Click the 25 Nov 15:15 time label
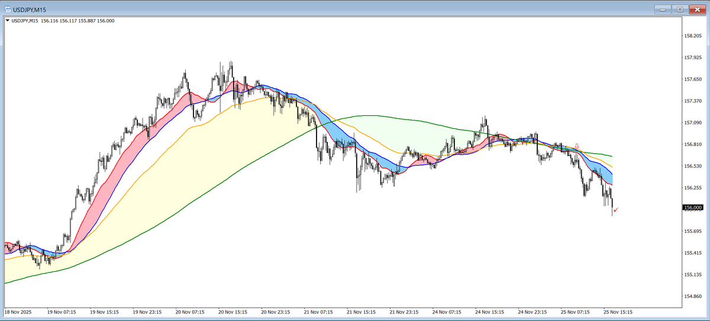This screenshot has width=710, height=321. 618,312
